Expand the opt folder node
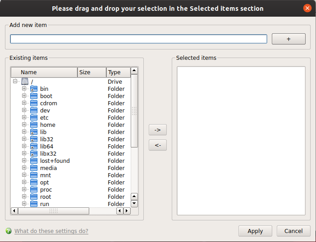 click(x=24, y=182)
